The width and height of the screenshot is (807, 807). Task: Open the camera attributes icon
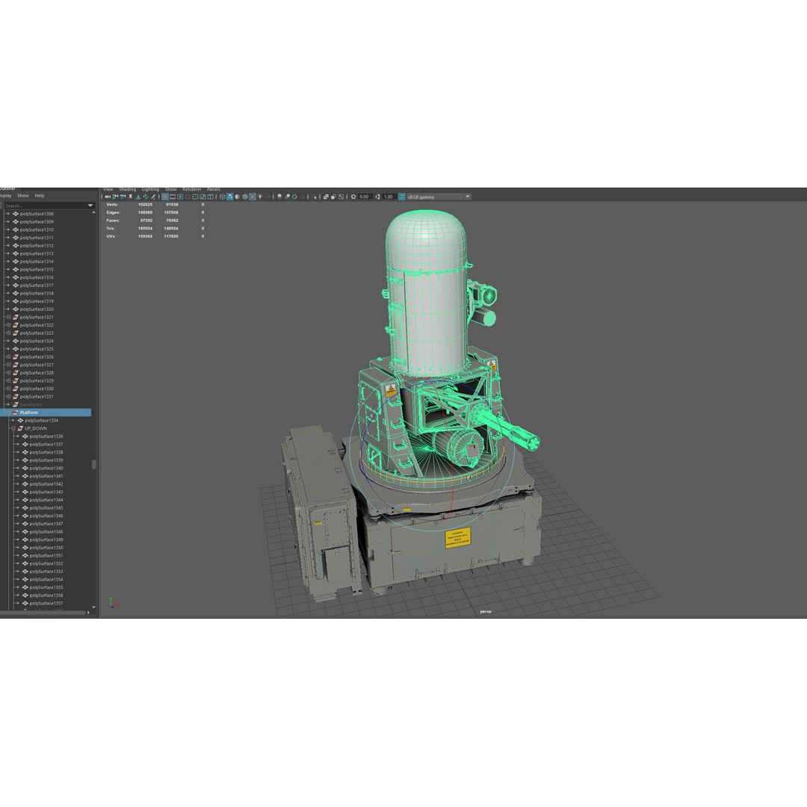coord(123,197)
